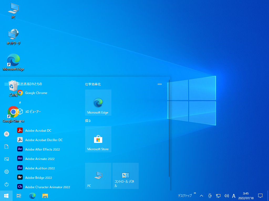The height and width of the screenshot is (201, 269).
Task: Jump to app list letter # header
Action: (20, 103)
